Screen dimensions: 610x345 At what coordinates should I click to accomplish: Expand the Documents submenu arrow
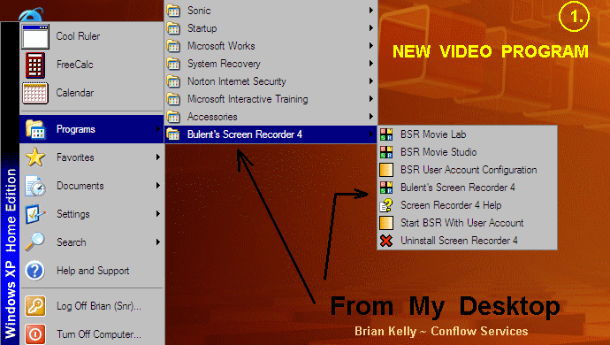158,186
